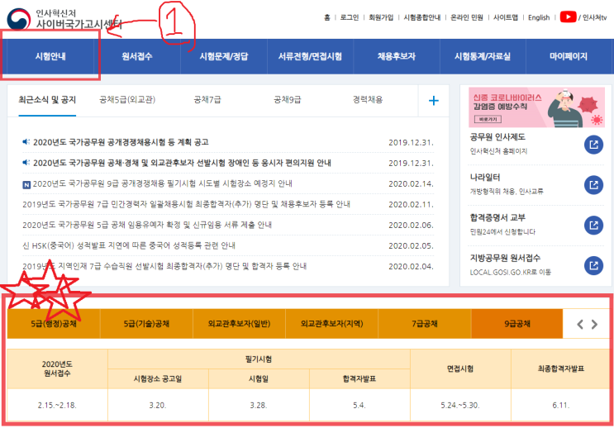Screen dimensions: 614x428
Task: Select the 9급공채 schedule tab
Action: (x=517, y=324)
